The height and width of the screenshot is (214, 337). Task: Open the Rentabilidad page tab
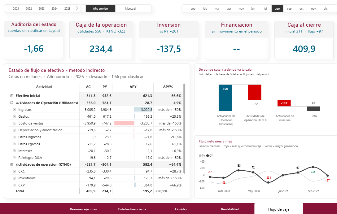click(230, 209)
